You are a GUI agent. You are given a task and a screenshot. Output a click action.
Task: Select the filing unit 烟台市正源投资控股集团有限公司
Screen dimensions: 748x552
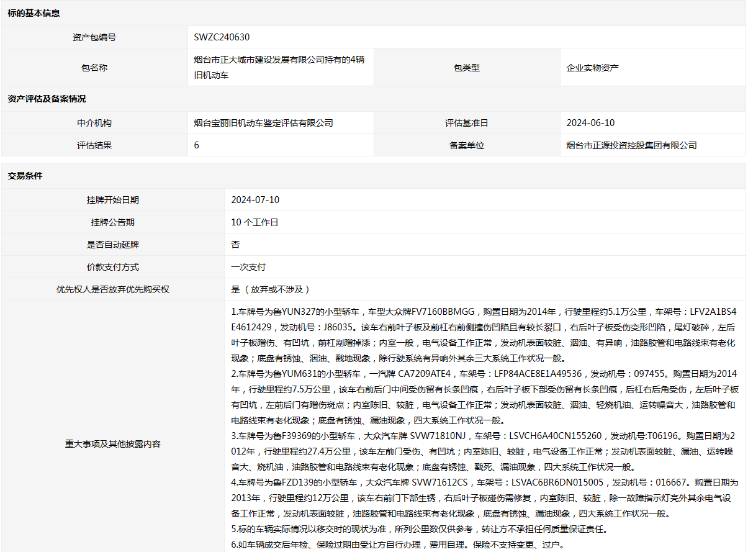tap(631, 145)
